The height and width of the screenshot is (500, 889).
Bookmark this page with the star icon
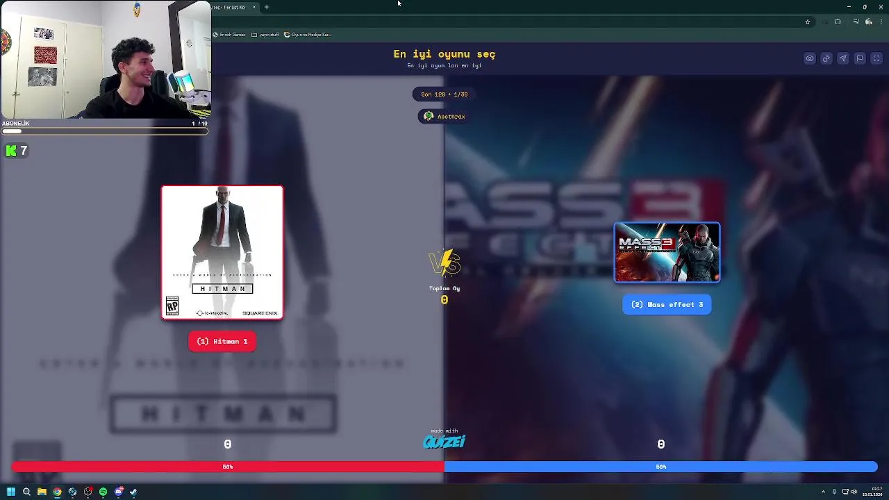[x=808, y=22]
